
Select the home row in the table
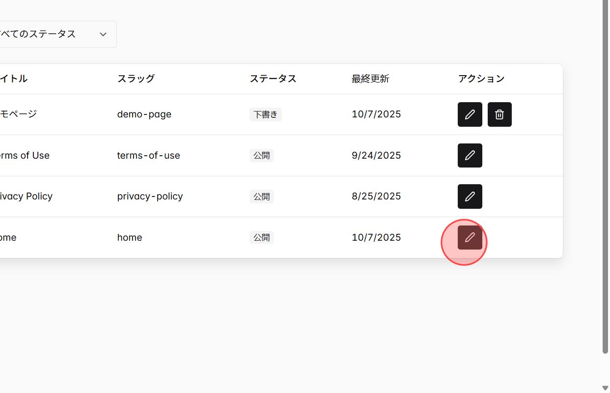tap(246, 237)
